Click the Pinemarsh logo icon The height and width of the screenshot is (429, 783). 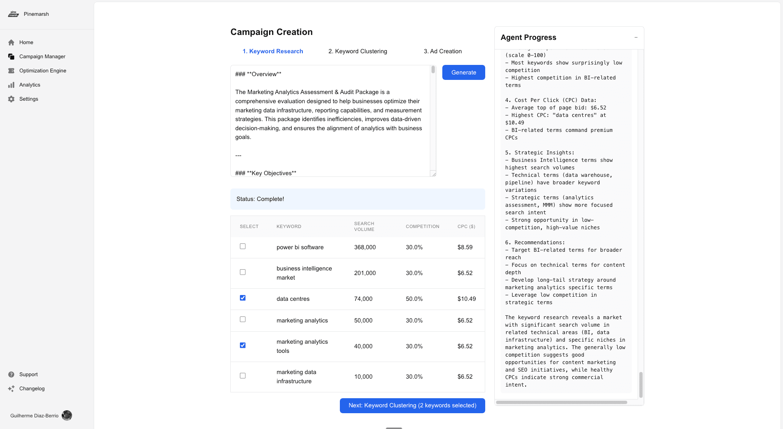(13, 14)
